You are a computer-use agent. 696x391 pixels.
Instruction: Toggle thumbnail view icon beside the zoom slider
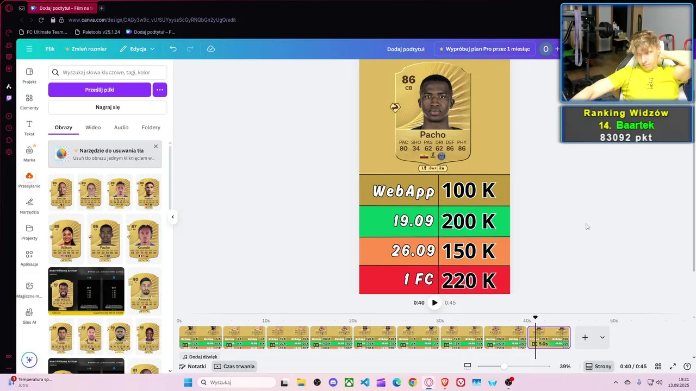pyautogui.click(x=467, y=367)
